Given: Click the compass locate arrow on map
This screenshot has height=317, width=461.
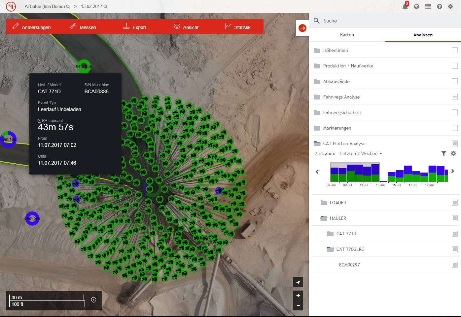Looking at the screenshot, I should tap(298, 282).
